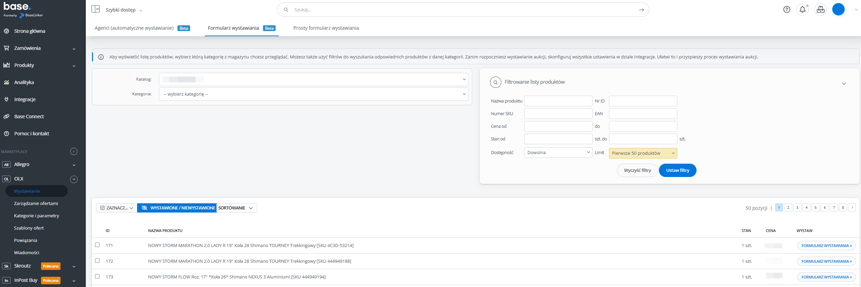Click the gift box icon in header

820,10
